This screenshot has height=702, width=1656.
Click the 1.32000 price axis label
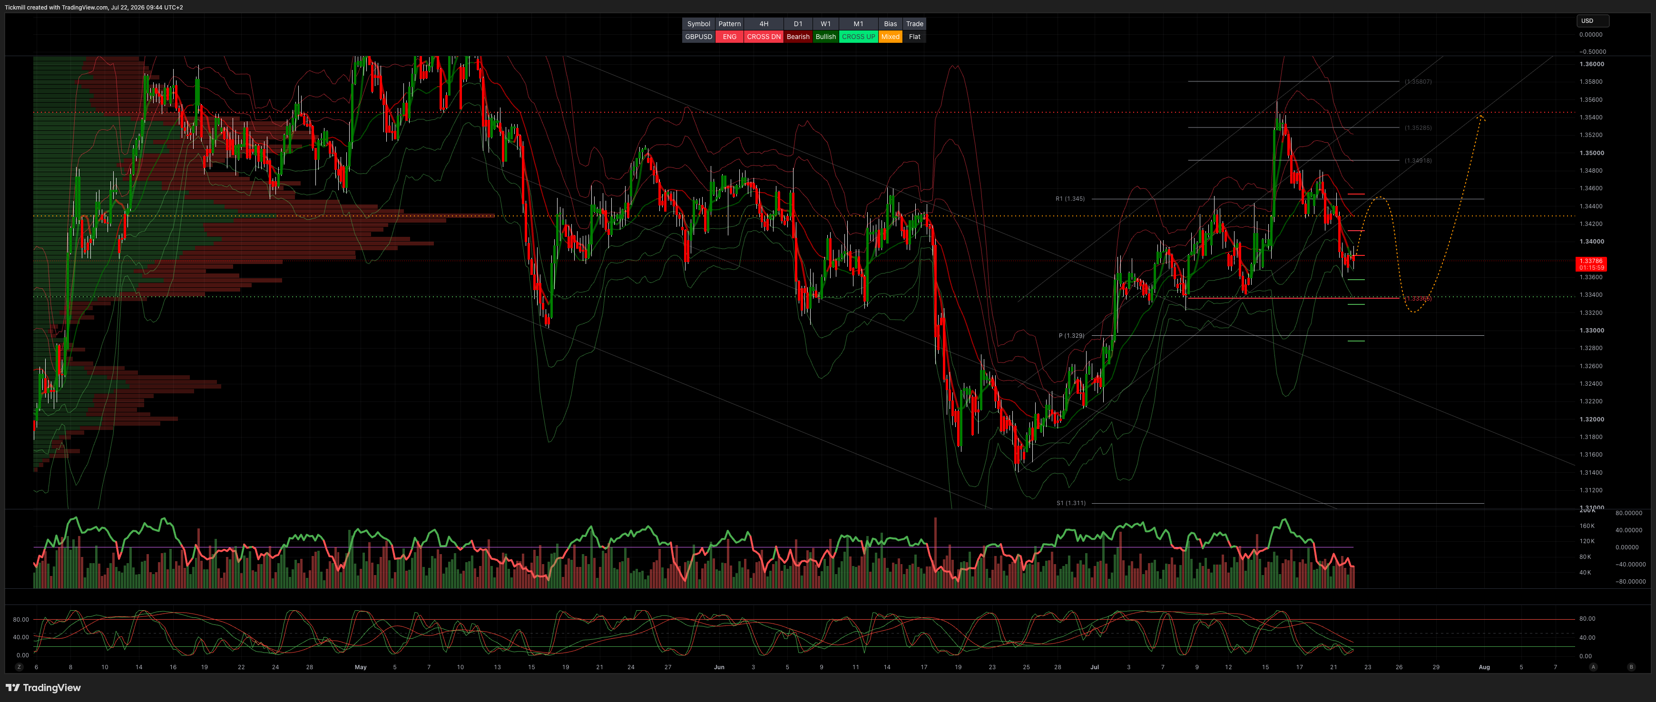(1591, 419)
